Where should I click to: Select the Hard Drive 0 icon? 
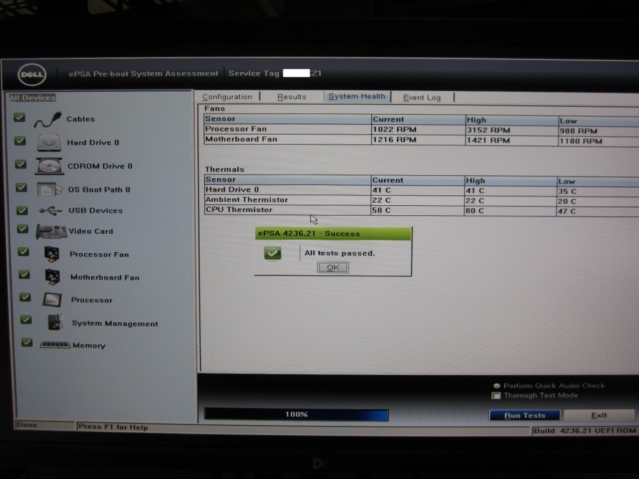click(49, 143)
